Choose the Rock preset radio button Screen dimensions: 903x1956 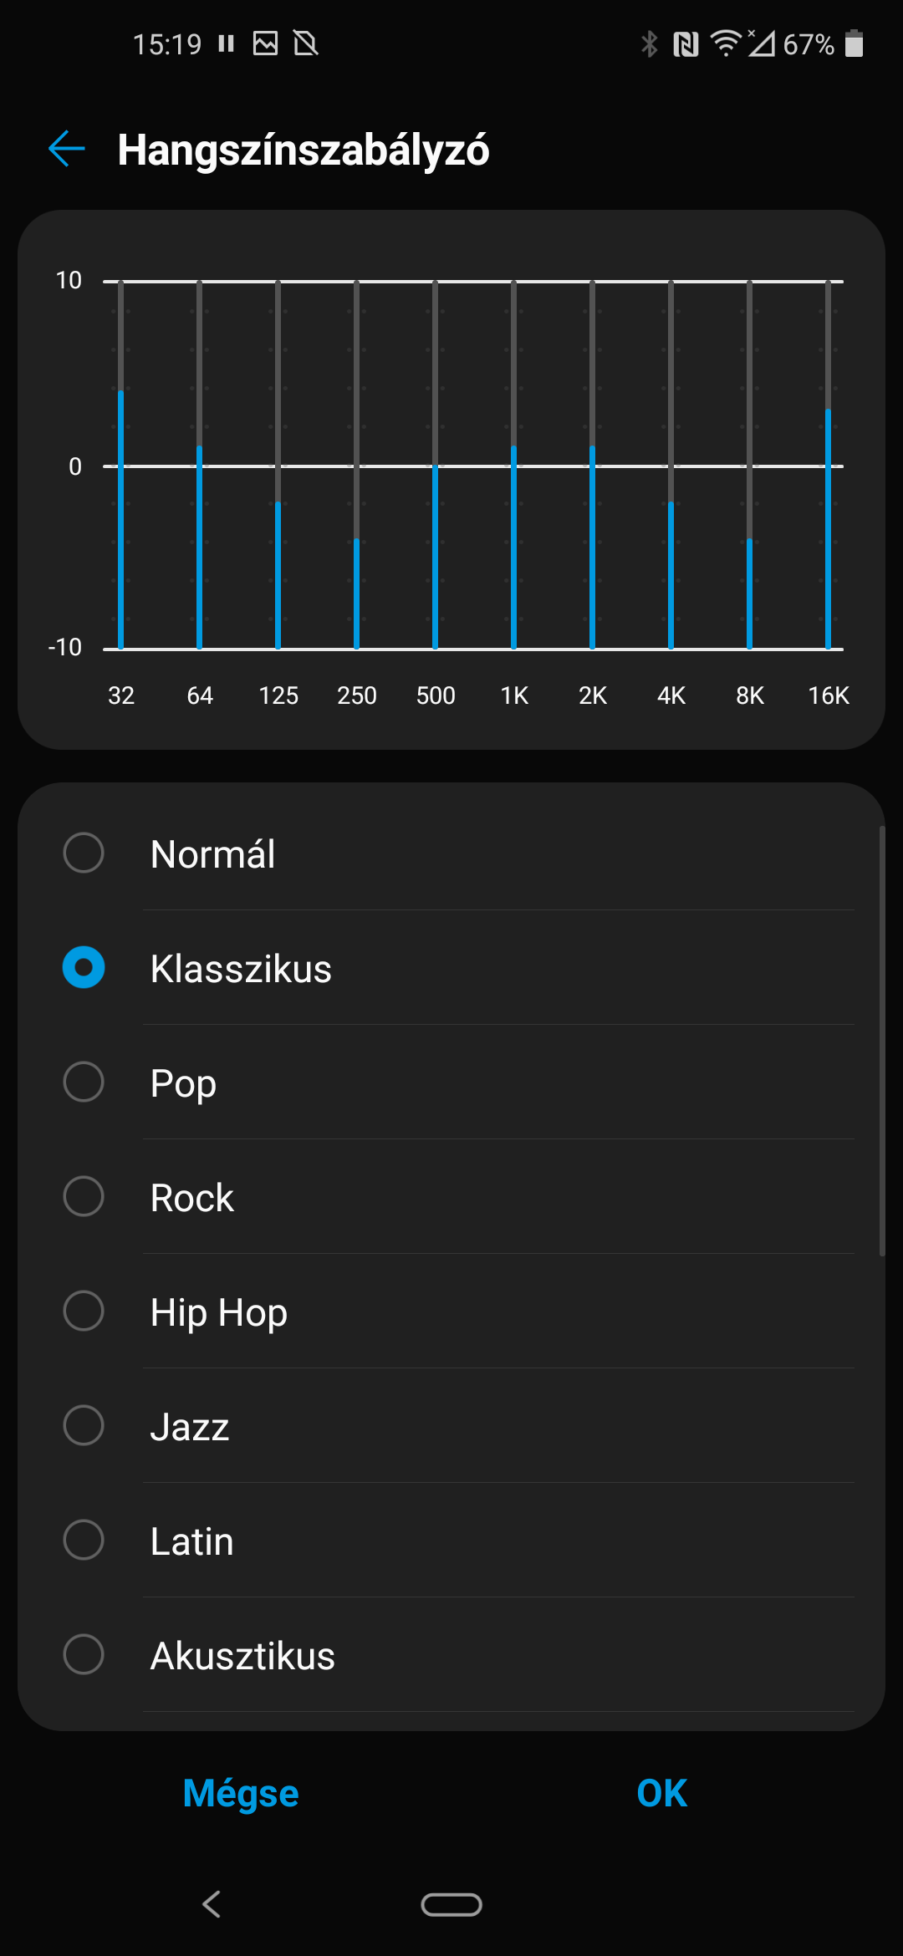[x=84, y=1196]
